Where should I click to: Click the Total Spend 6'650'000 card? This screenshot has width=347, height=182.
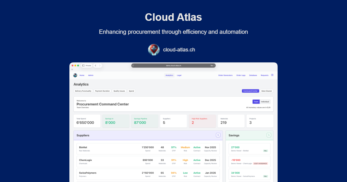tap(87, 121)
